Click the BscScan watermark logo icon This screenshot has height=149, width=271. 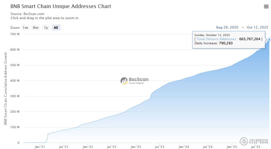coord(124,81)
